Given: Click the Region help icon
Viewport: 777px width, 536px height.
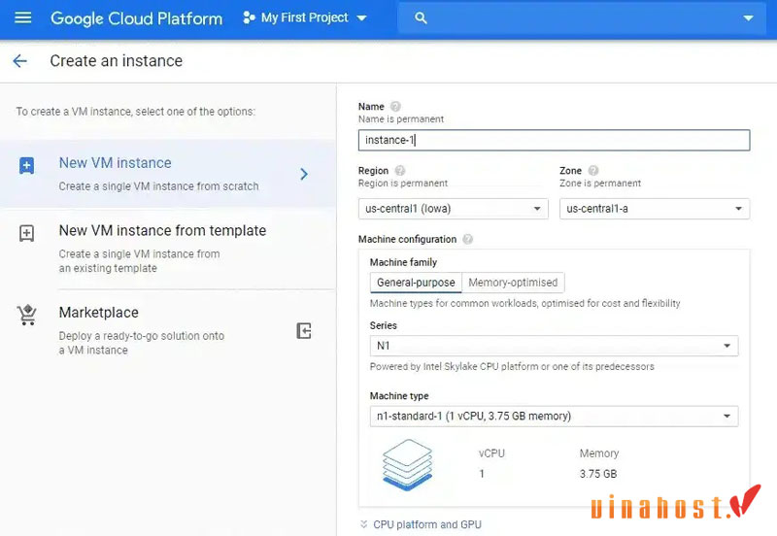Looking at the screenshot, I should pos(400,170).
